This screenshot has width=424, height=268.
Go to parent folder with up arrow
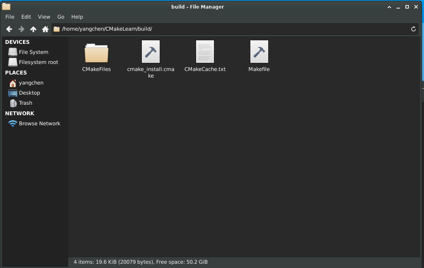[33, 29]
